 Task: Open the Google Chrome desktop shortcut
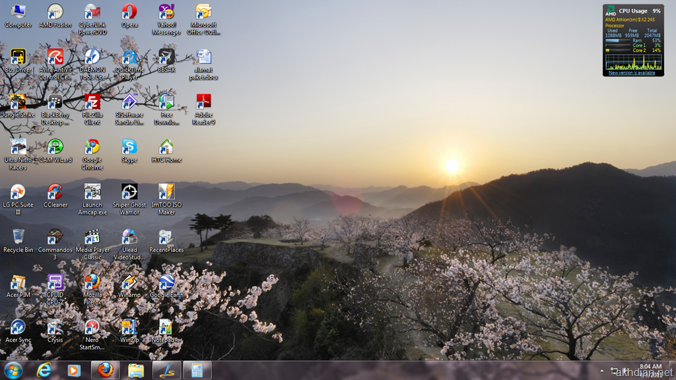[92, 147]
